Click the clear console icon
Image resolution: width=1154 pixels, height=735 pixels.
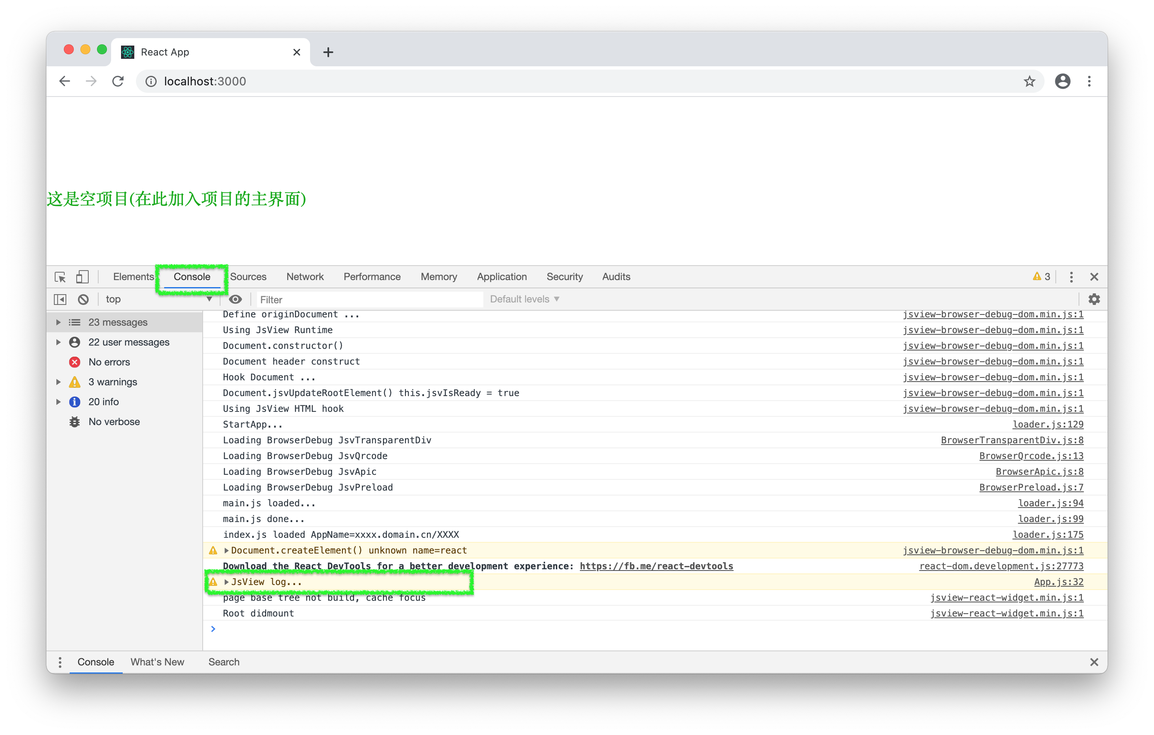click(x=83, y=300)
